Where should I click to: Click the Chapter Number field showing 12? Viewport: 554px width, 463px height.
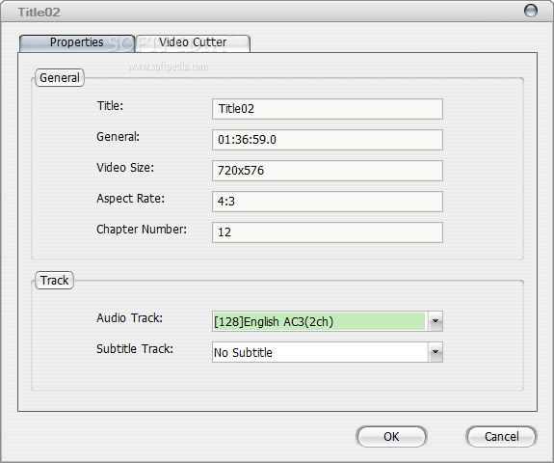[328, 232]
